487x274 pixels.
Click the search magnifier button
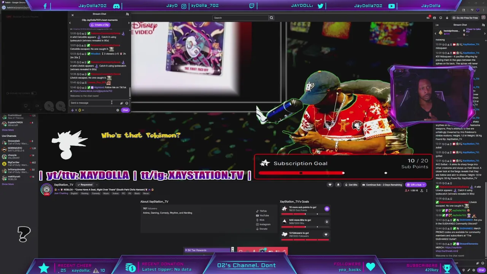271,18
